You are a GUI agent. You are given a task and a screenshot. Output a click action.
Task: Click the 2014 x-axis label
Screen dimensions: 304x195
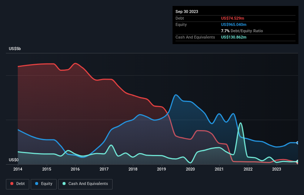tap(18, 169)
